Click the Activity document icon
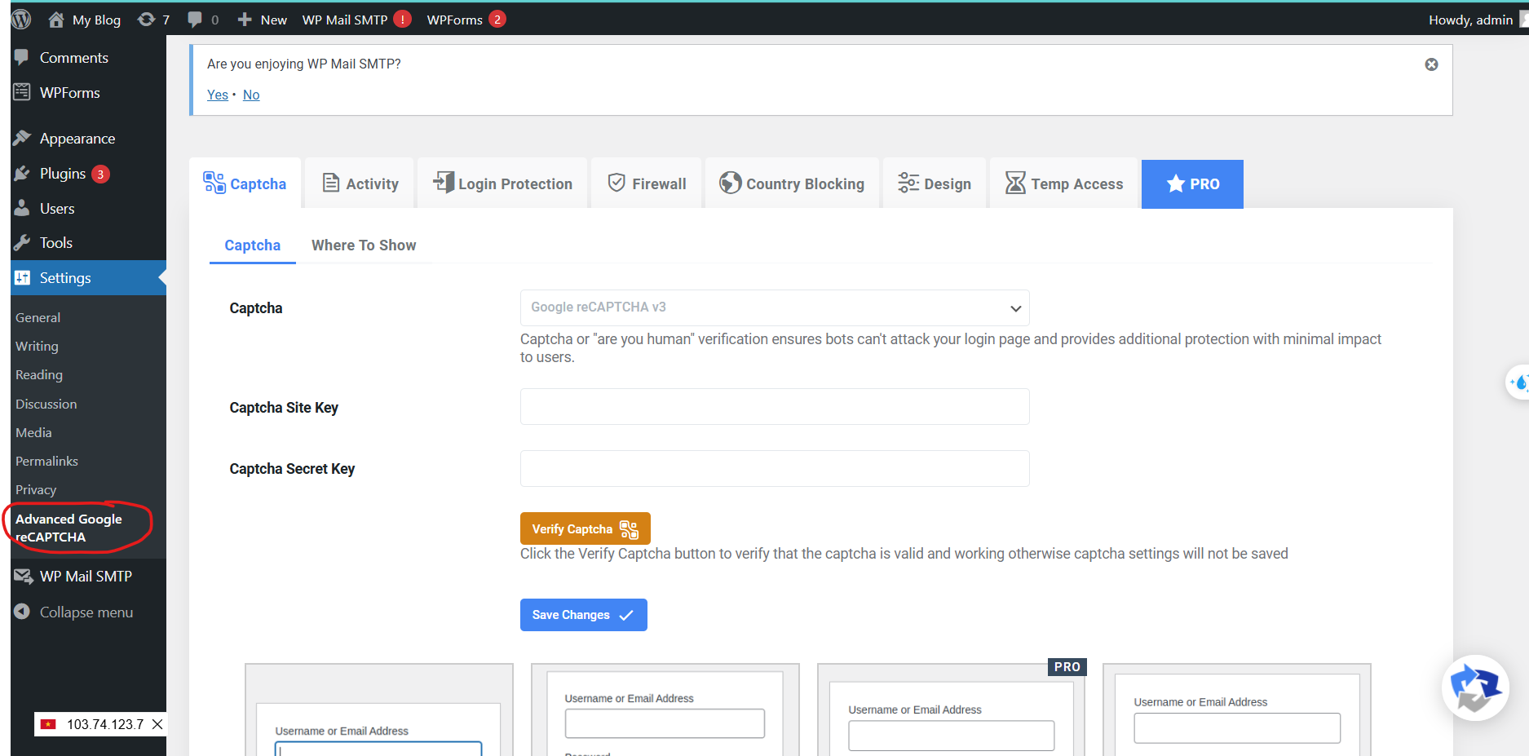The width and height of the screenshot is (1529, 756). pyautogui.click(x=331, y=183)
